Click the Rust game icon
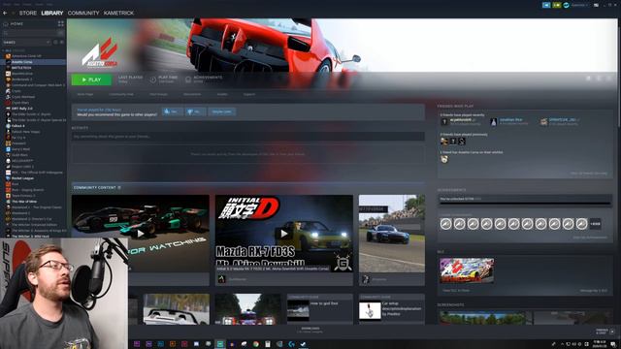Screen dimensions: 621x349 [x=8, y=184]
